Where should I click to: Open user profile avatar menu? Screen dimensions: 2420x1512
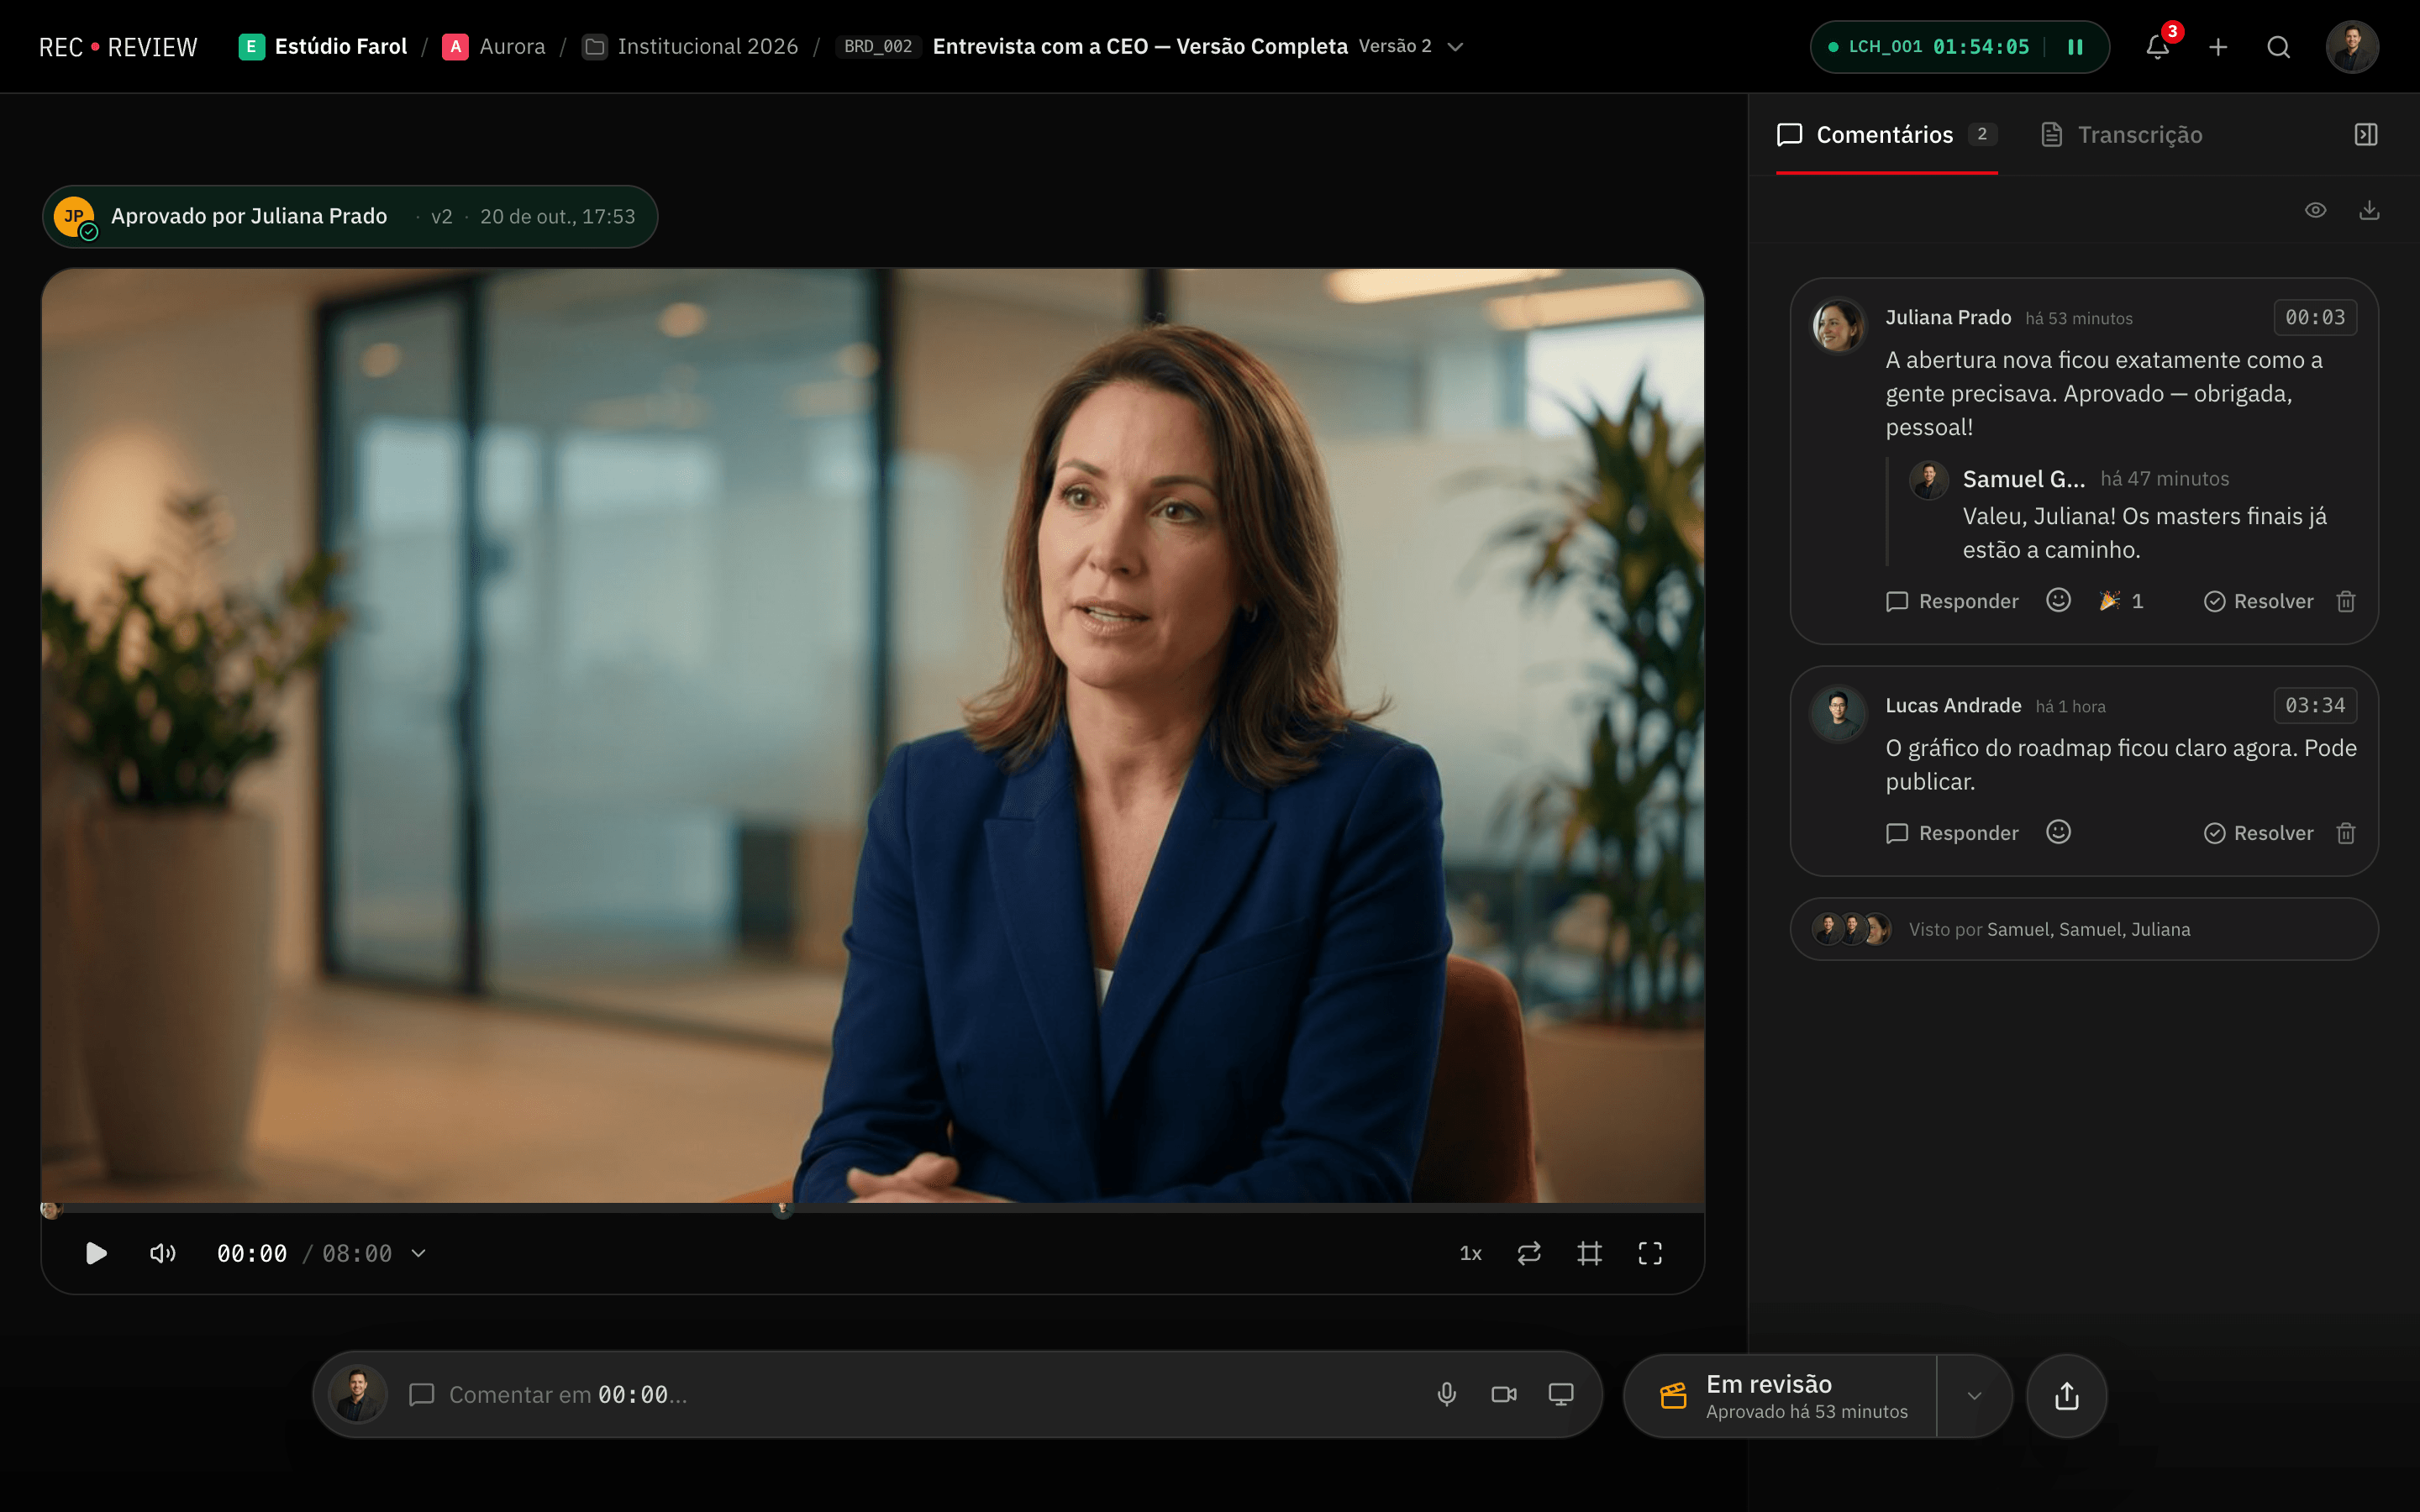point(2351,47)
